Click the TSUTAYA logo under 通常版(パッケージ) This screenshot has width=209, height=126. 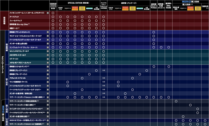point(125,8)
